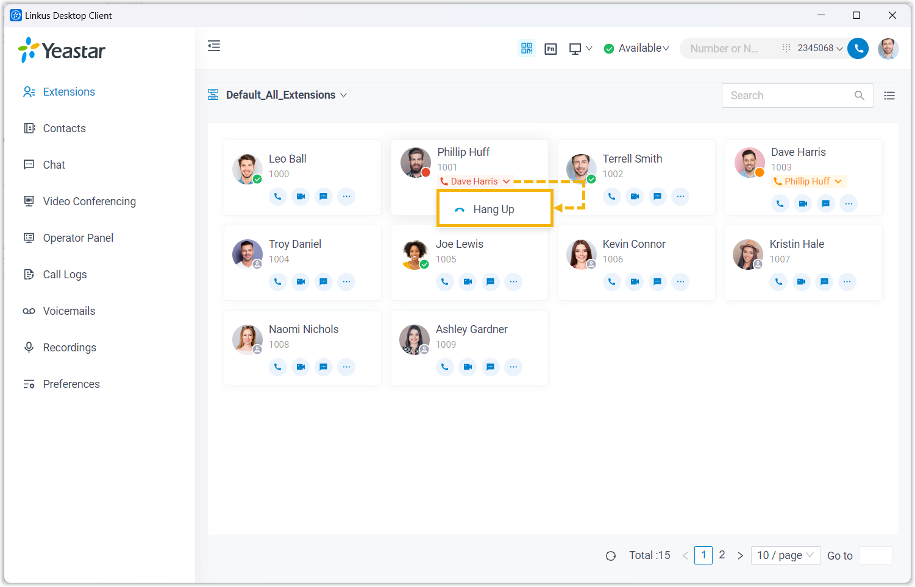
Task: Call Troy Daniel with the phone icon
Action: click(278, 282)
